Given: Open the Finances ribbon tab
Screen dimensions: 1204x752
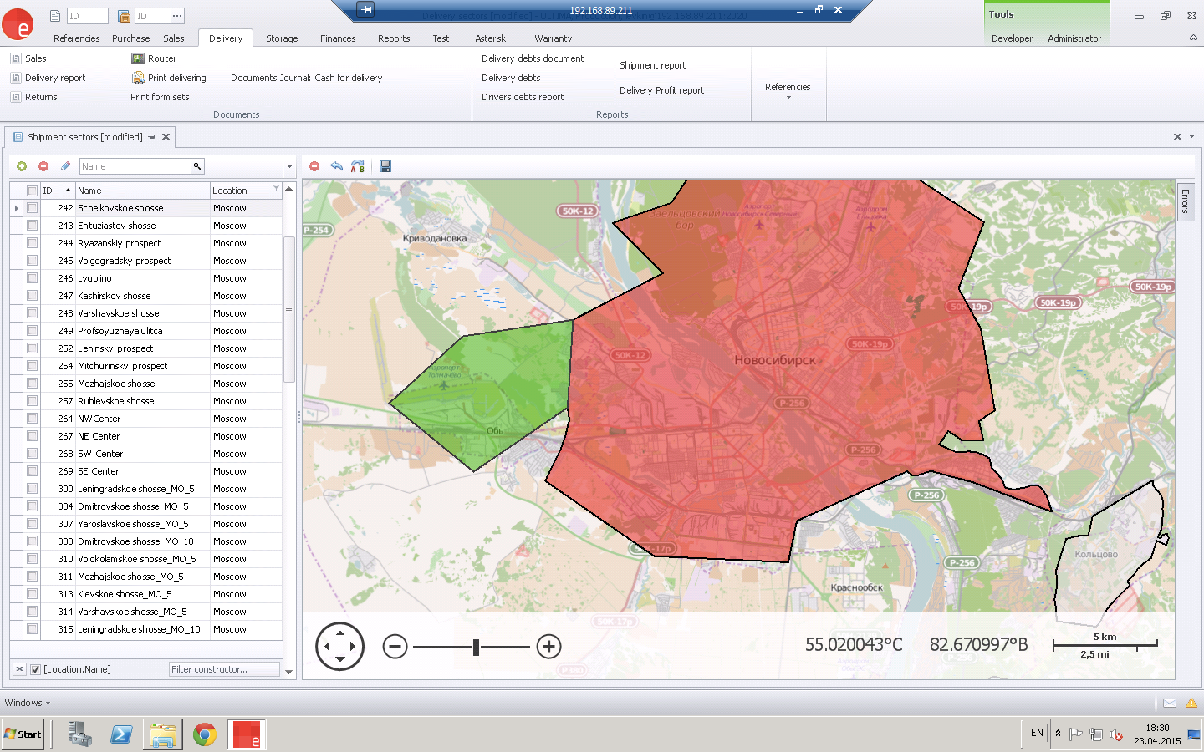Looking at the screenshot, I should click(x=338, y=38).
